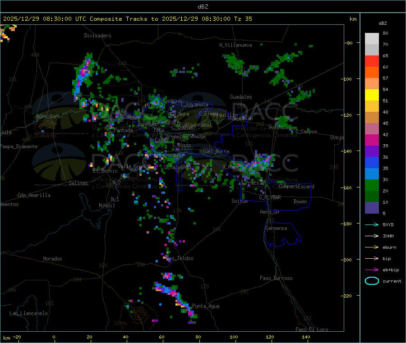Click the '-20' tick on horizontal axis

(x=17, y=337)
